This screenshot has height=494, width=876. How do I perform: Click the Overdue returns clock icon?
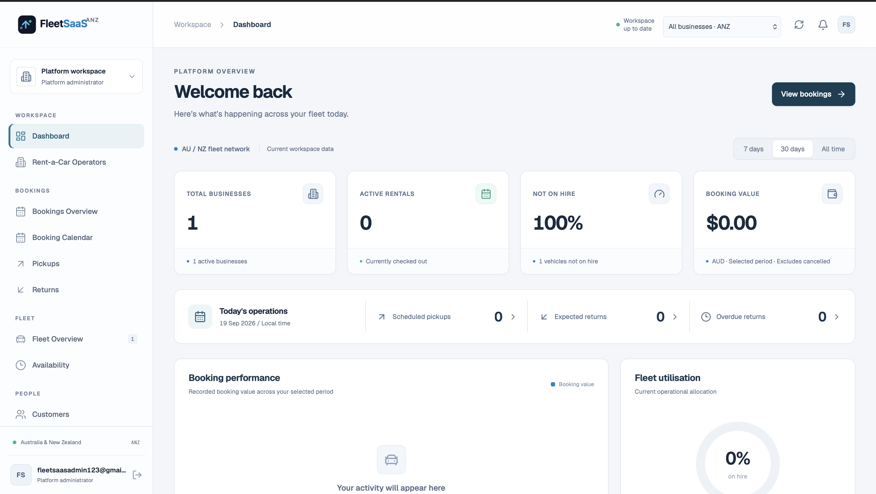pos(706,317)
